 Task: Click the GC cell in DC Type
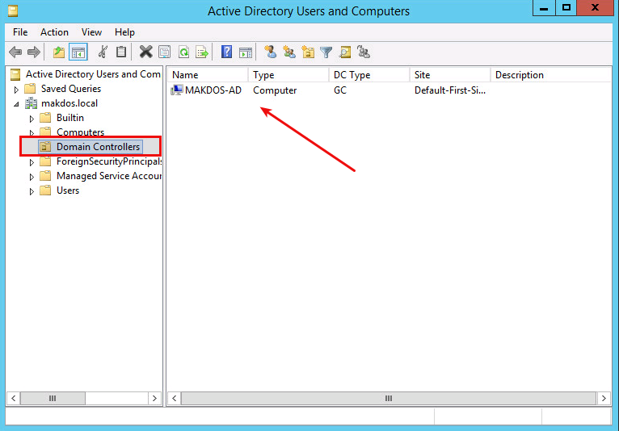point(340,90)
